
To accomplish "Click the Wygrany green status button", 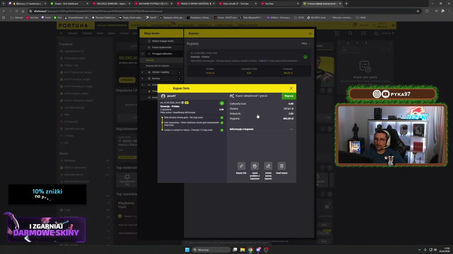I will pos(289,96).
